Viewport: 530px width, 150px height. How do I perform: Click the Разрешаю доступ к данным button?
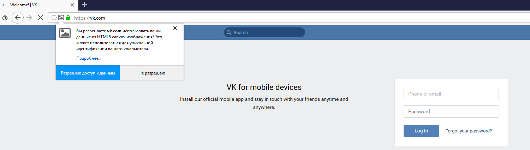point(88,73)
